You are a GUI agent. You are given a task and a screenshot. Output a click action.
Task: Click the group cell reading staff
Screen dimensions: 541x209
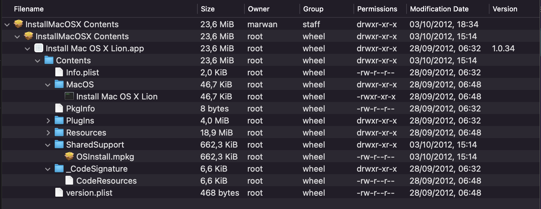(x=311, y=24)
